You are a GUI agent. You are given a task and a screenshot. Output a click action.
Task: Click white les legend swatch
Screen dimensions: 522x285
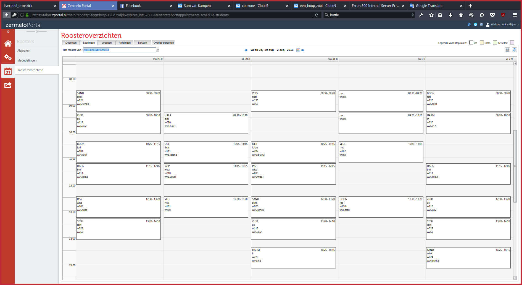(x=471, y=42)
